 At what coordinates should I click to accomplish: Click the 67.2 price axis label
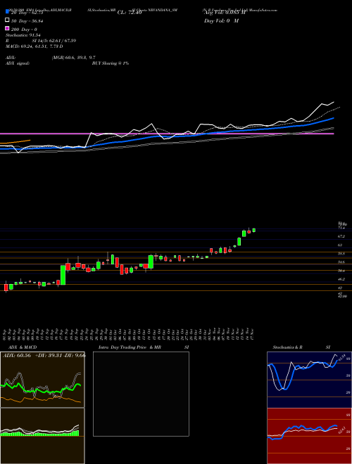pyautogui.click(x=342, y=236)
